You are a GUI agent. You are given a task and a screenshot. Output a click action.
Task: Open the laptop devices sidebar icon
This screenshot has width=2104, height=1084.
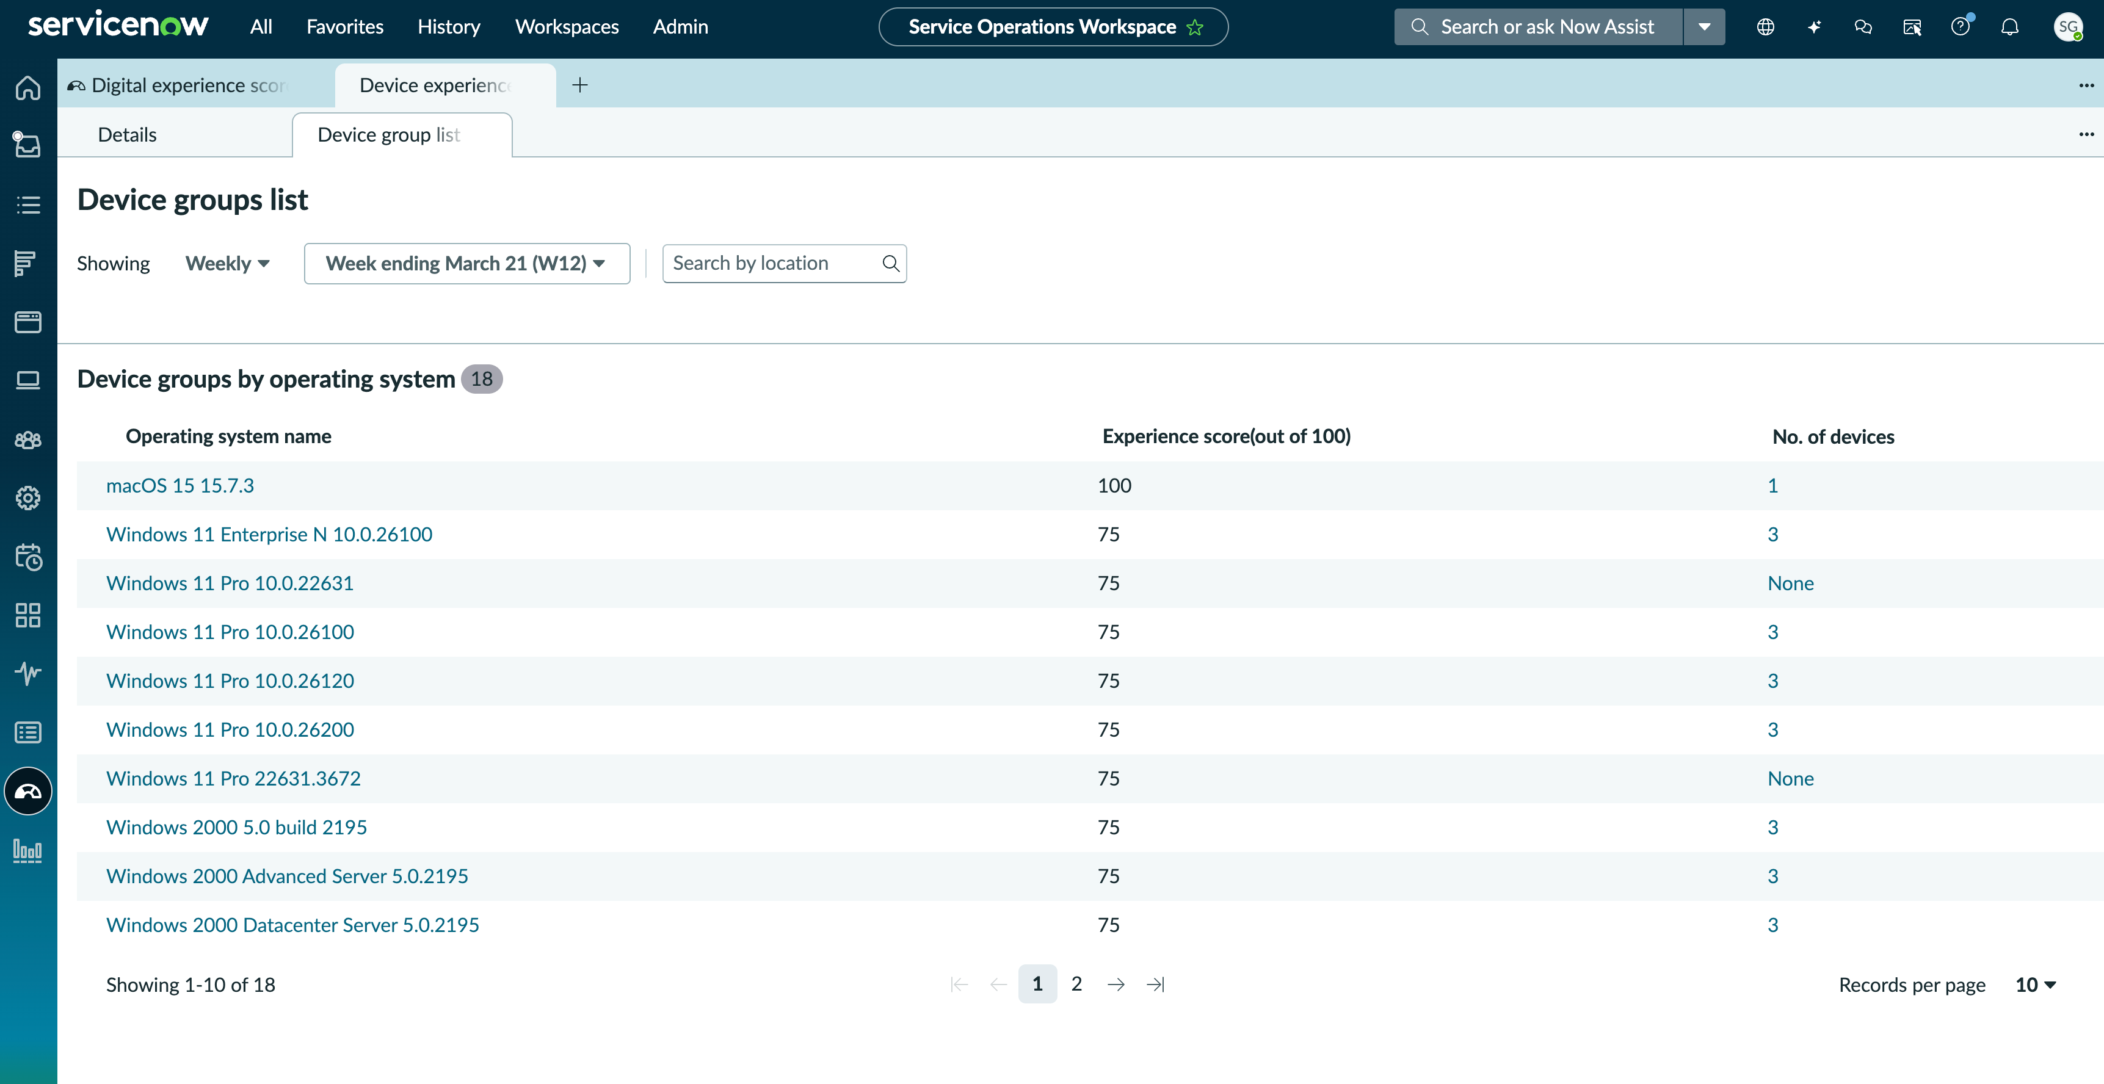tap(27, 380)
